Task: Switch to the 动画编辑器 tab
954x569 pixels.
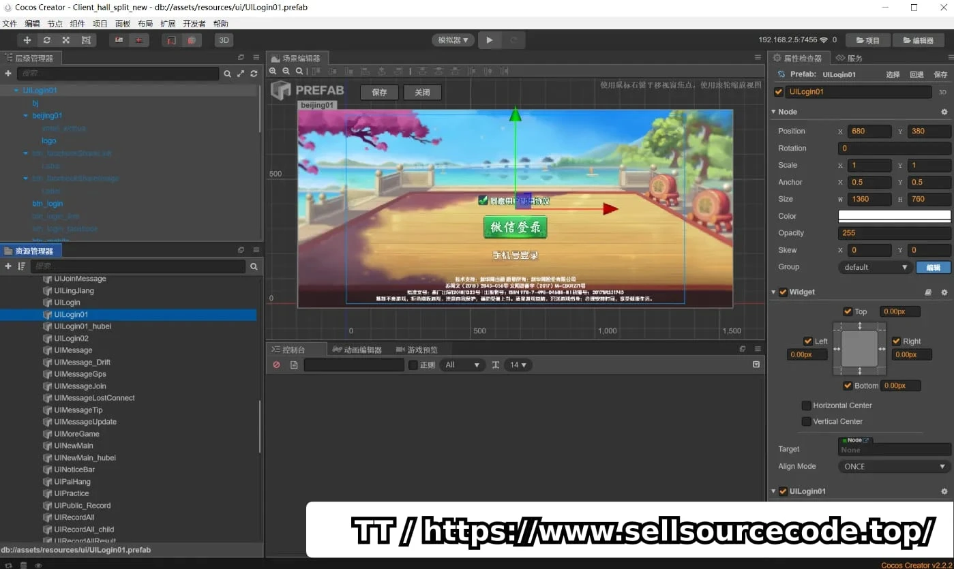Action: (x=358, y=350)
